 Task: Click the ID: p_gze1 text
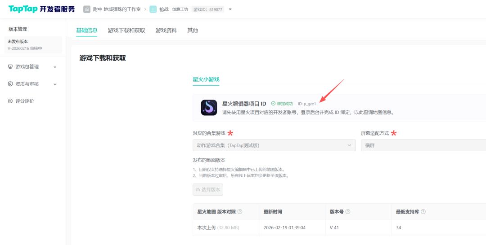(307, 104)
